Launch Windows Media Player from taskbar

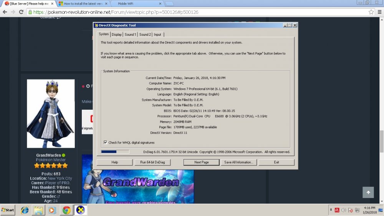tap(52, 210)
